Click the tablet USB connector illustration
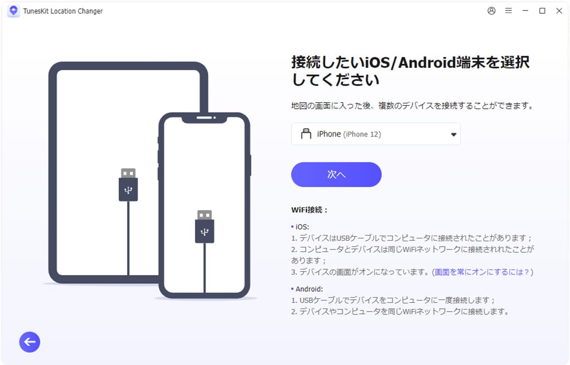This screenshot has width=570, height=365. (129, 184)
